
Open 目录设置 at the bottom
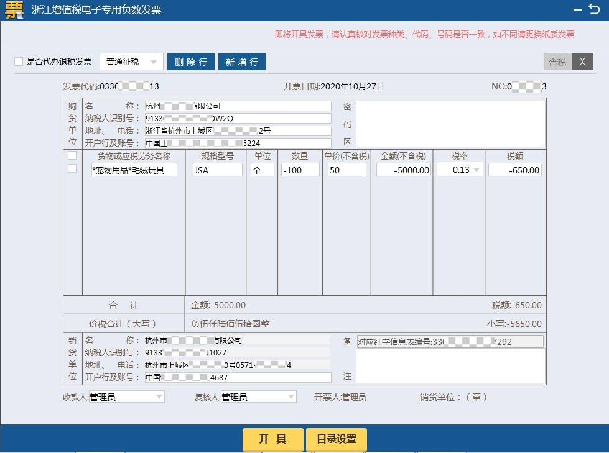pos(337,439)
